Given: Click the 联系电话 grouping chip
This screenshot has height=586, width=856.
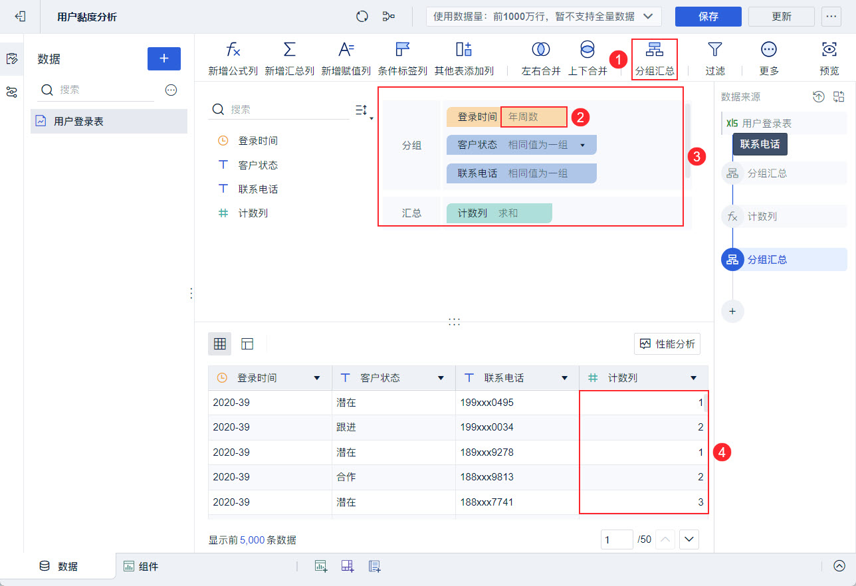Looking at the screenshot, I should tap(522, 173).
